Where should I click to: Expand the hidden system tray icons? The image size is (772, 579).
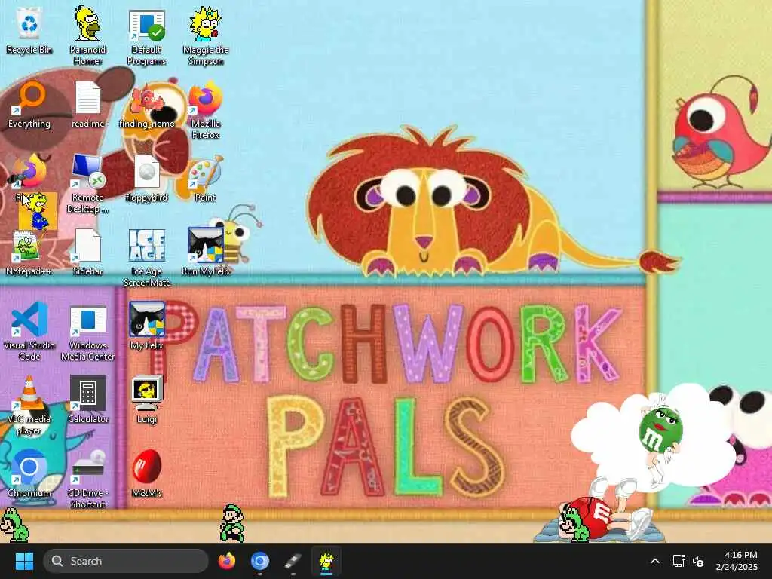pos(655,561)
